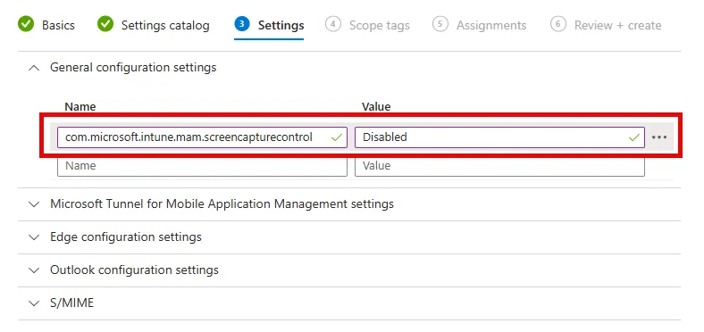Open the Basics step tab
The width and height of the screenshot is (704, 332).
click(46, 25)
